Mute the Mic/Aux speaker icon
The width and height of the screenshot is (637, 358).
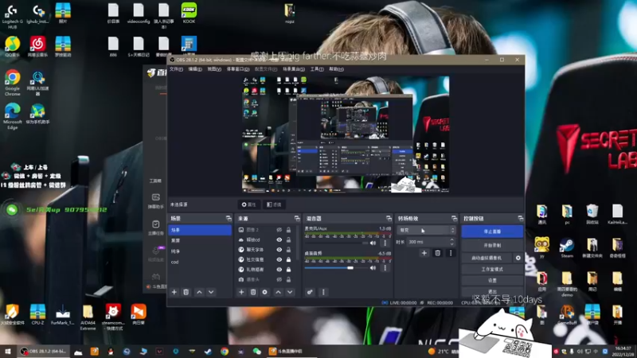373,243
